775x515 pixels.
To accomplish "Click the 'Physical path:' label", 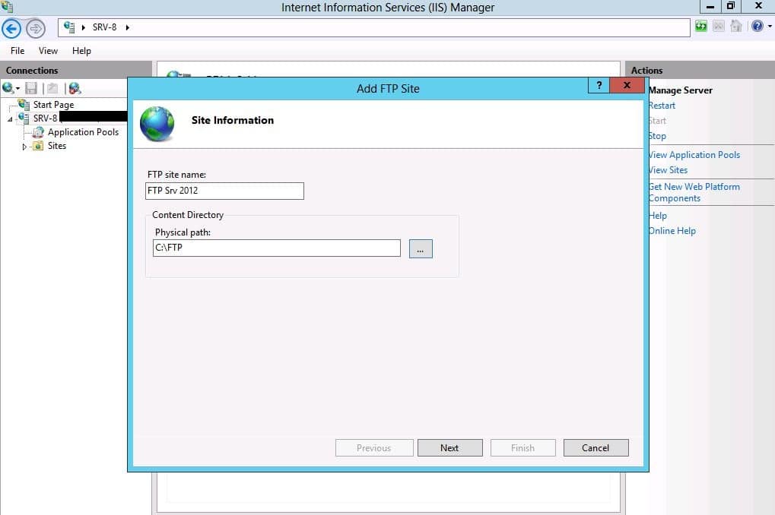I will click(183, 232).
